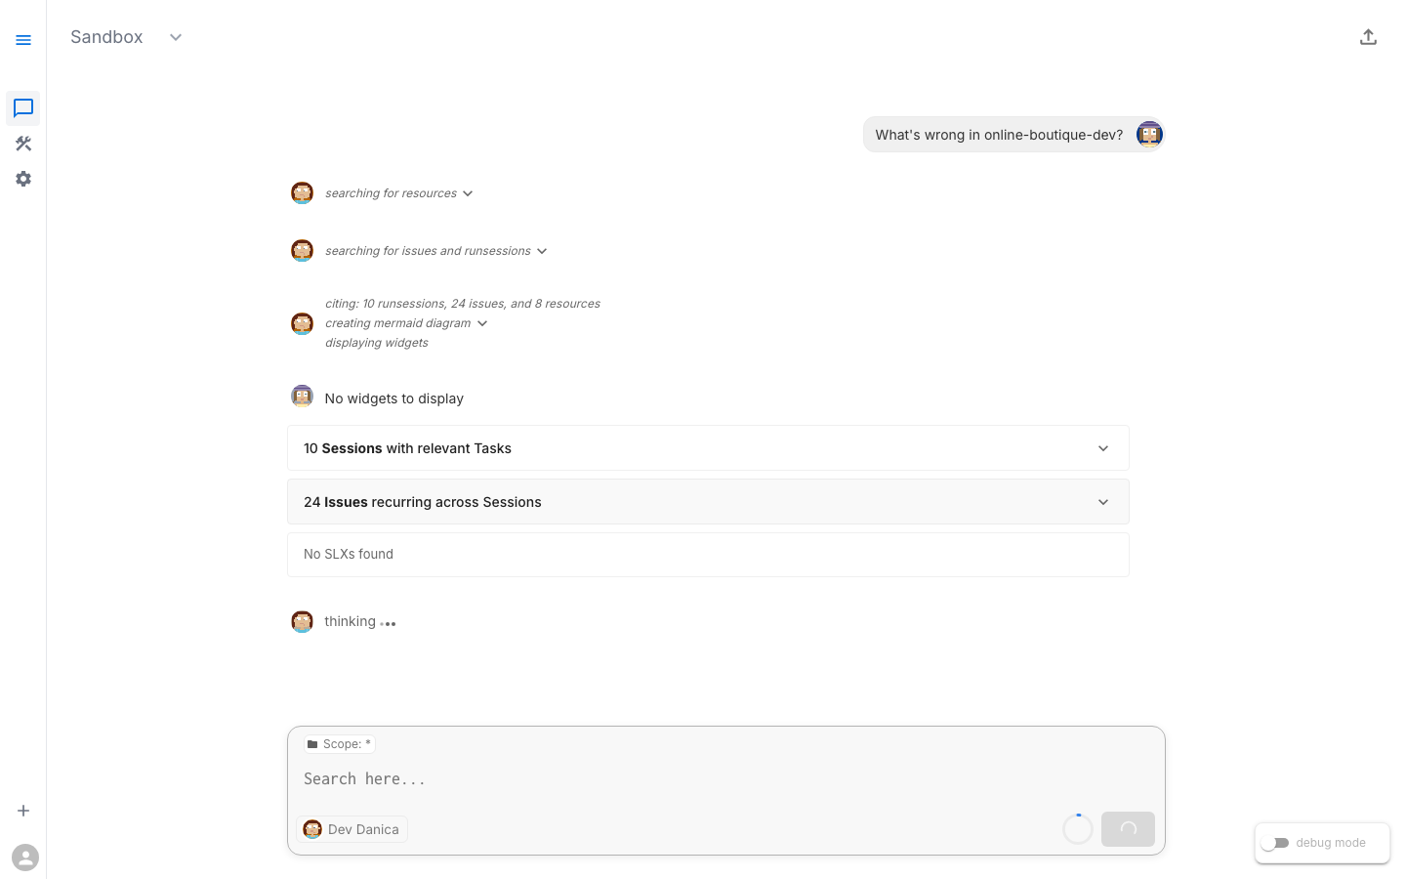Screen dimensions: 1406x879
Task: Toggle the debug mode switch
Action: pos(1275,843)
